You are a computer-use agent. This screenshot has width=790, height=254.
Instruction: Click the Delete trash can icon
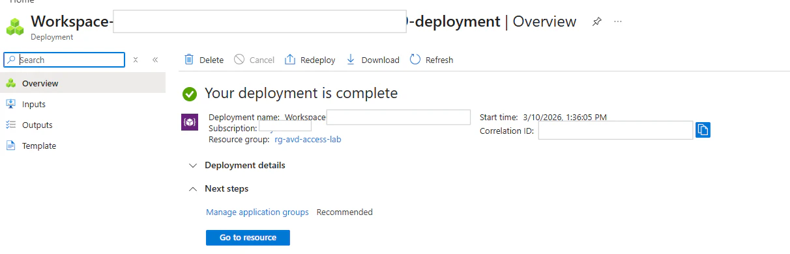189,59
